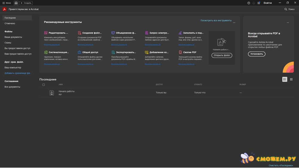Switch to list view of recent files
The height and width of the screenshot is (168, 299).
[x=285, y=79]
